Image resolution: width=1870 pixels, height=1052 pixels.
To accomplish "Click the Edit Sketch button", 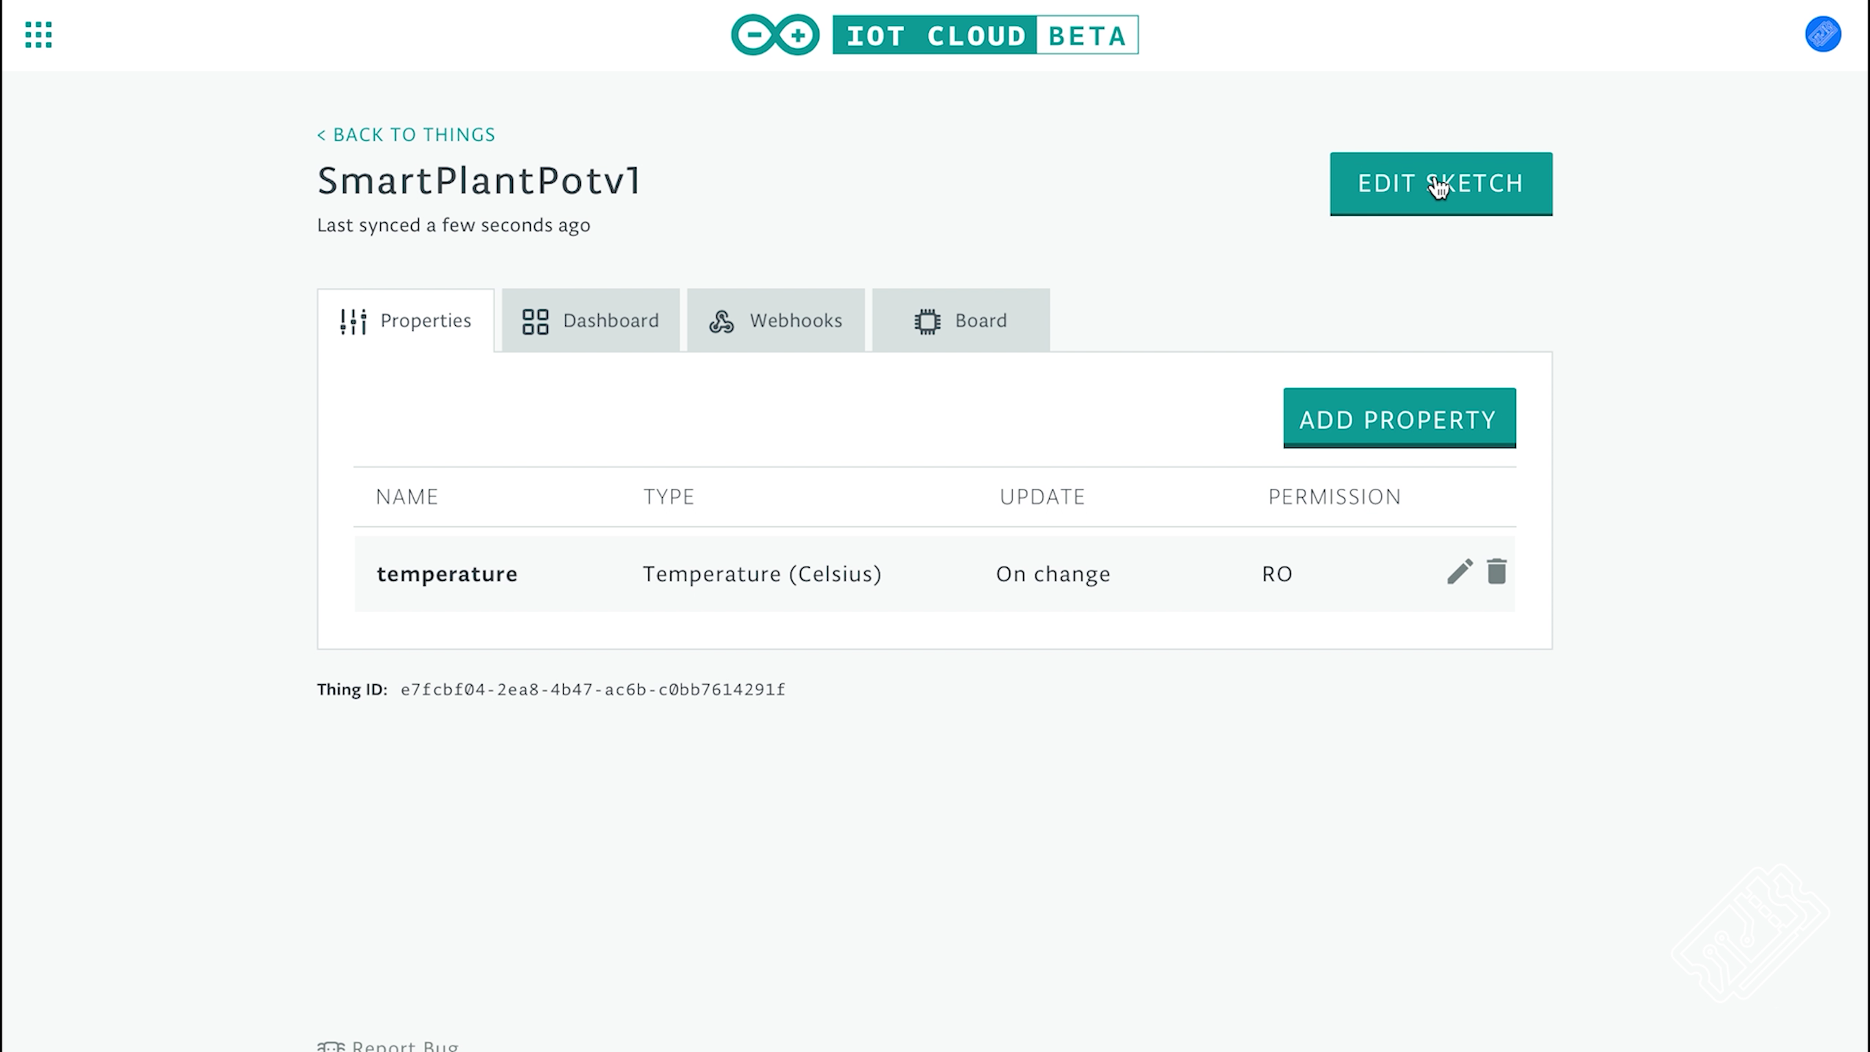I will click(x=1441, y=184).
